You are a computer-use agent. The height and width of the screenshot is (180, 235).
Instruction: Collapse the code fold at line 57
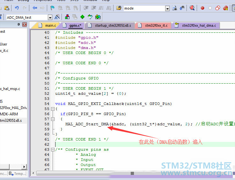coord(53,119)
